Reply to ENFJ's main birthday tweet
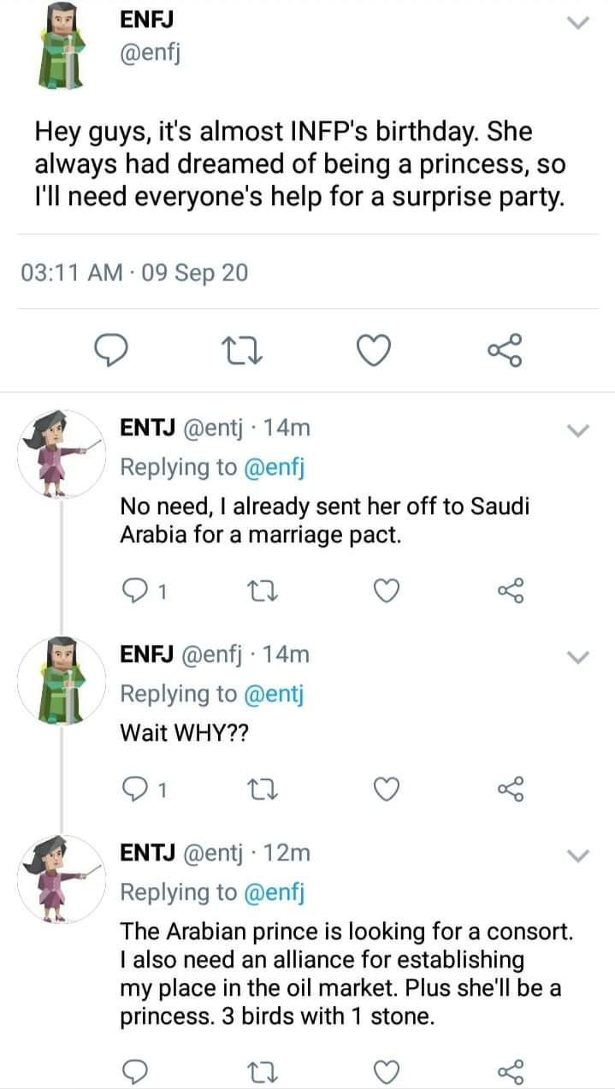This screenshot has width=615, height=1089. 109,351
